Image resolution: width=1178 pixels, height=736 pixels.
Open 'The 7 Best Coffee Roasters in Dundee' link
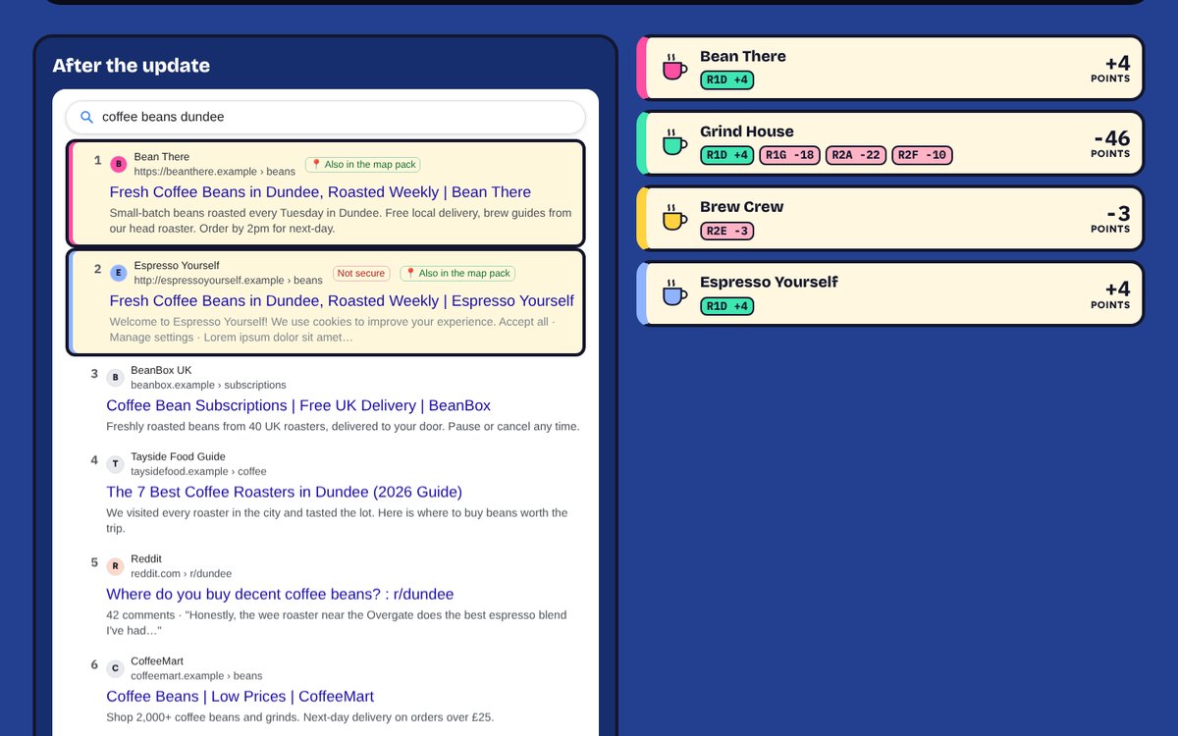[x=284, y=492]
